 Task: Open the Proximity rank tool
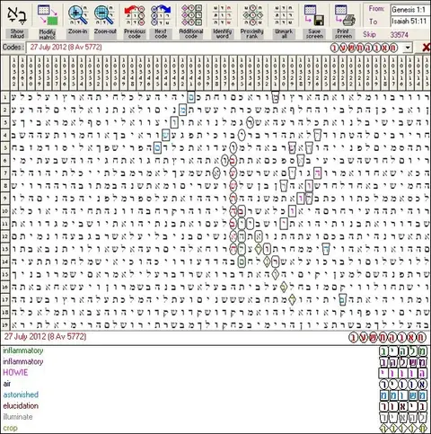(x=252, y=15)
